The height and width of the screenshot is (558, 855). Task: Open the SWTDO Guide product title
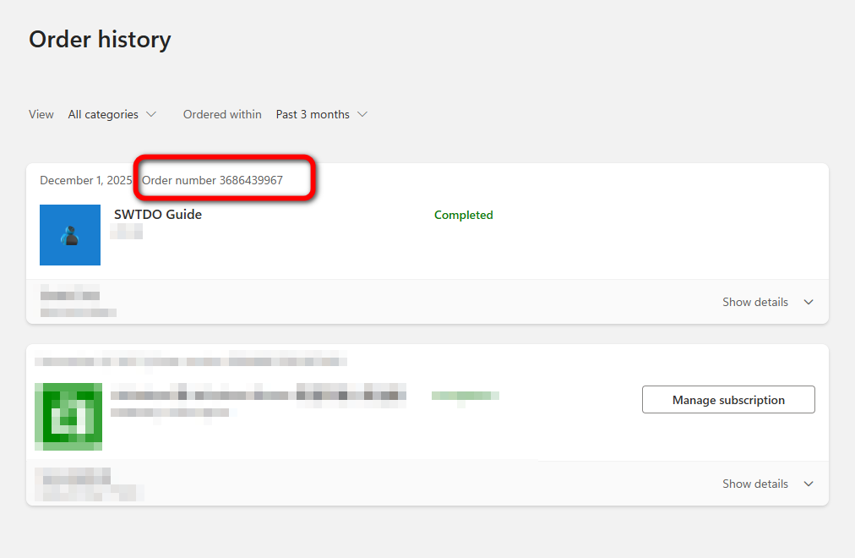tap(158, 215)
